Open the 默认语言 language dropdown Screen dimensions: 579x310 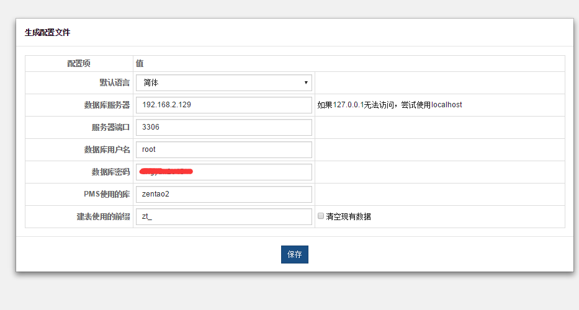click(x=224, y=82)
